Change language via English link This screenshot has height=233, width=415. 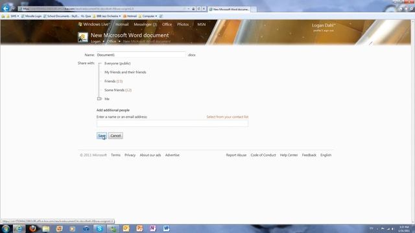pos(326,155)
